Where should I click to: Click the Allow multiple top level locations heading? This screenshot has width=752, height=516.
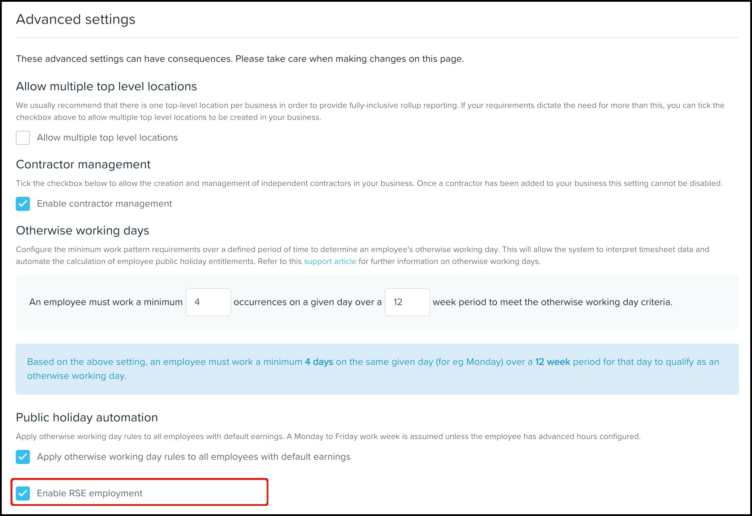[x=106, y=86]
